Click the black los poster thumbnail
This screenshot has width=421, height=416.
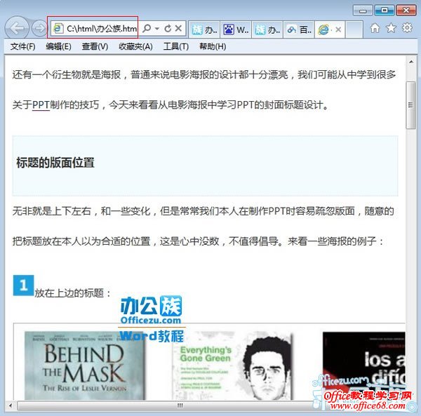coord(363,365)
